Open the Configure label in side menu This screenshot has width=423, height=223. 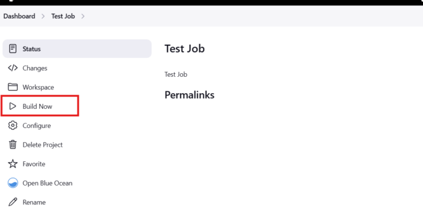click(x=37, y=126)
